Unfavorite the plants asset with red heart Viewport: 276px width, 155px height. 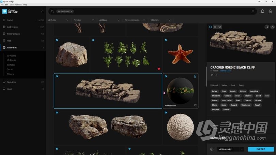click(x=159, y=69)
